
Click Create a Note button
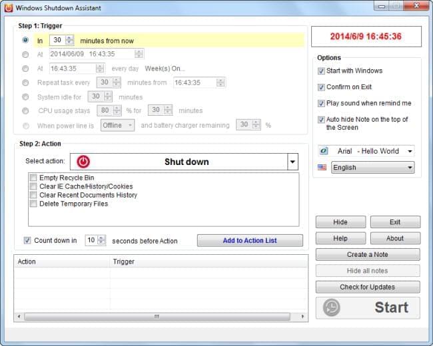coord(368,255)
